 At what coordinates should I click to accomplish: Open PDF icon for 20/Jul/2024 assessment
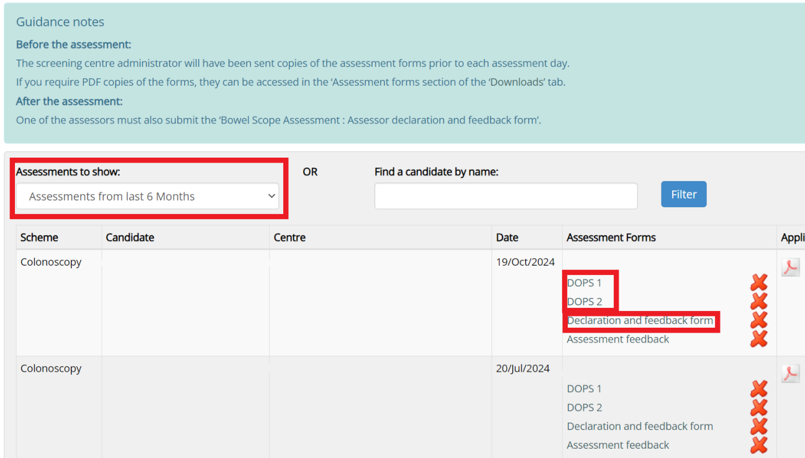click(790, 373)
